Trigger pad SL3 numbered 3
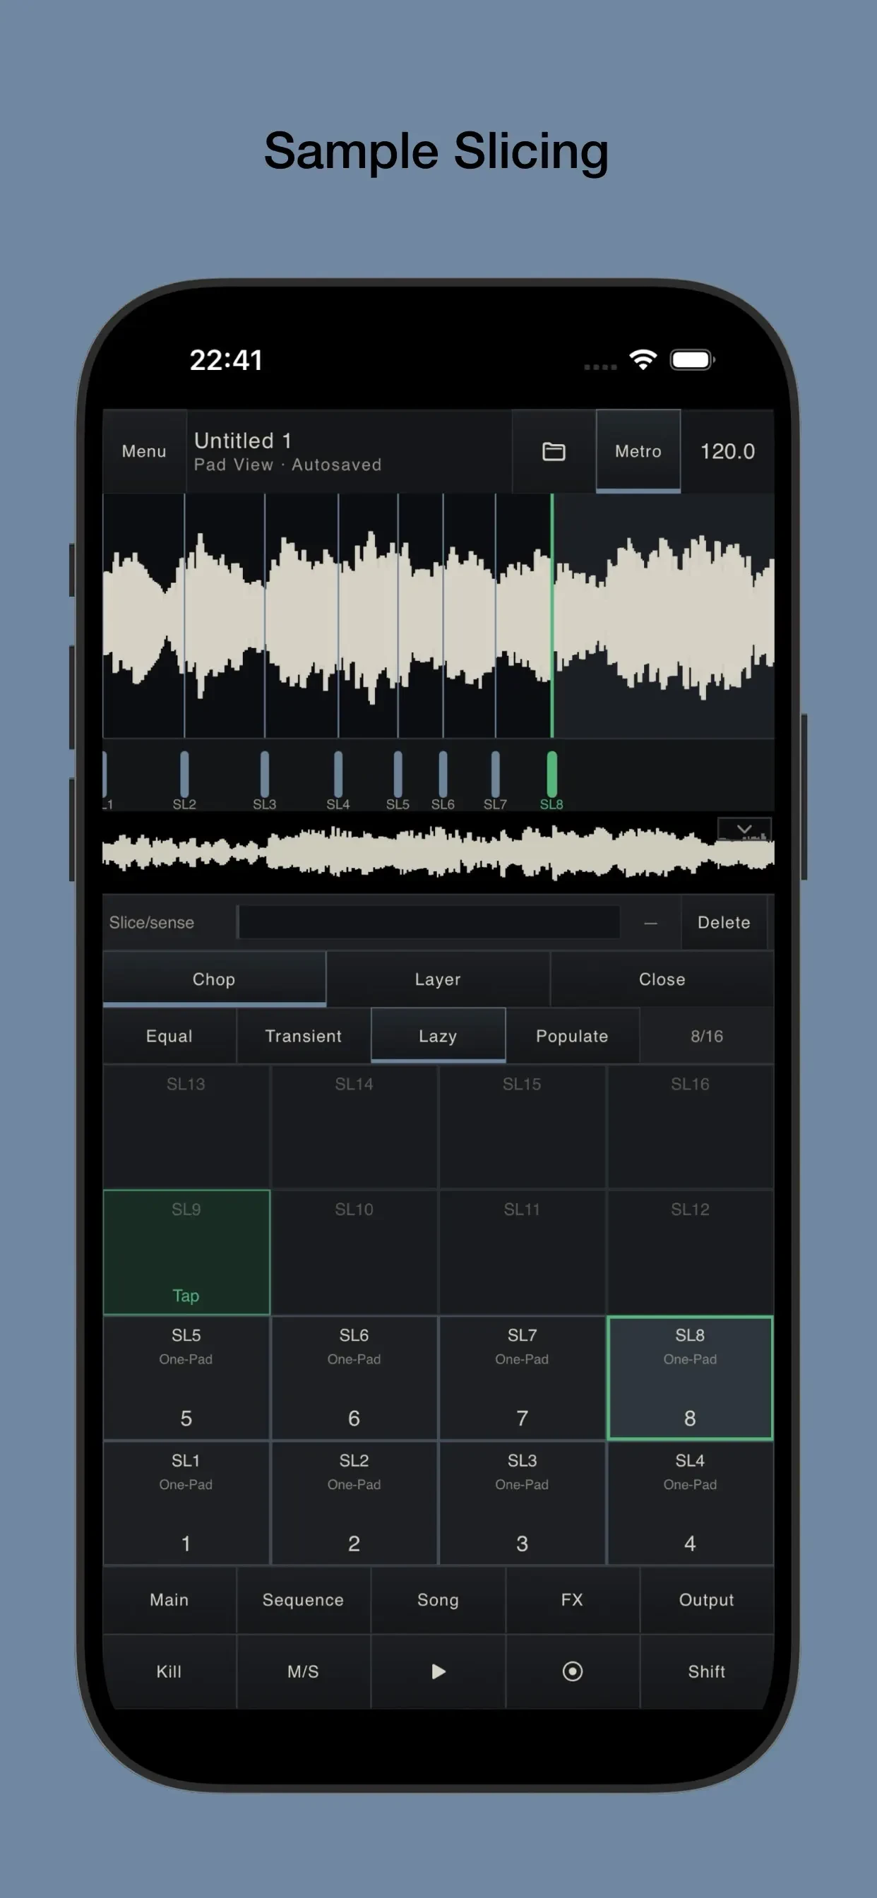877x1898 pixels. pos(522,1503)
